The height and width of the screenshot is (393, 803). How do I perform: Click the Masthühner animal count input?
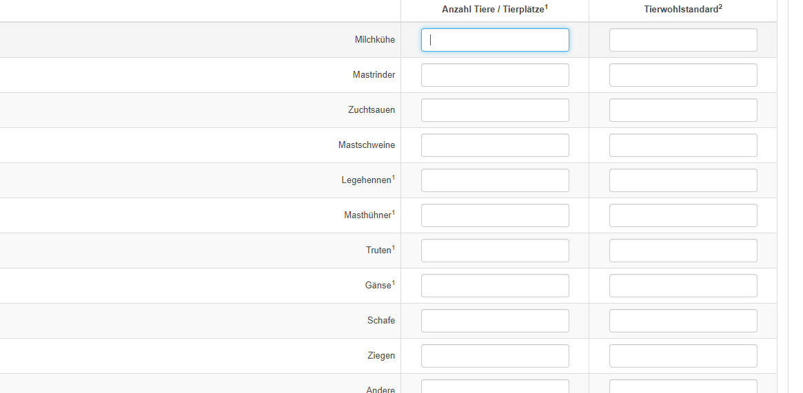[495, 215]
